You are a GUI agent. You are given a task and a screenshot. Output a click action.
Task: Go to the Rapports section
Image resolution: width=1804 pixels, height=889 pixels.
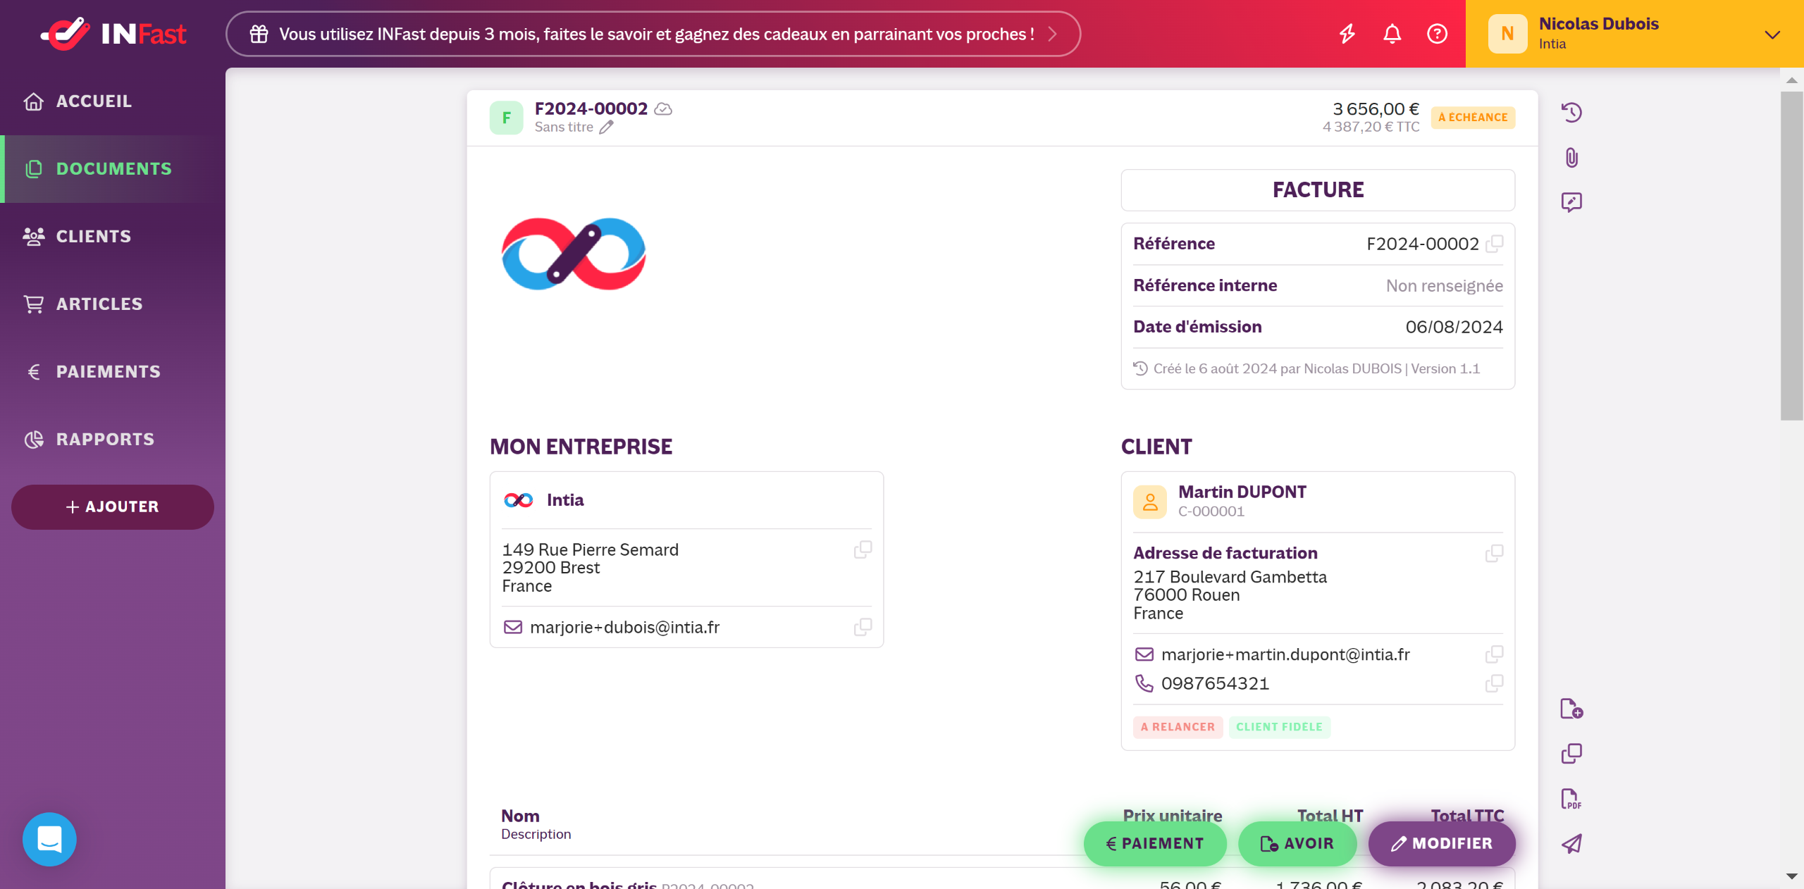pyautogui.click(x=105, y=440)
